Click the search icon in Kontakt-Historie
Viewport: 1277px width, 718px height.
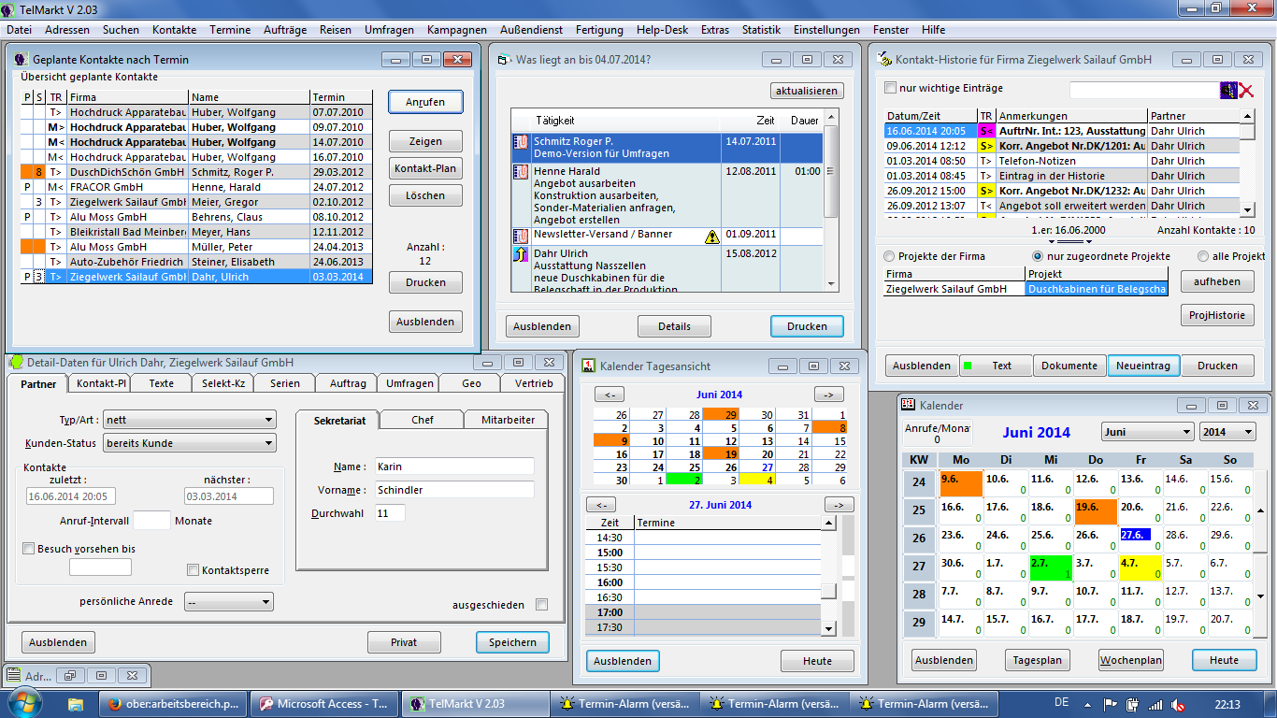click(x=1228, y=90)
